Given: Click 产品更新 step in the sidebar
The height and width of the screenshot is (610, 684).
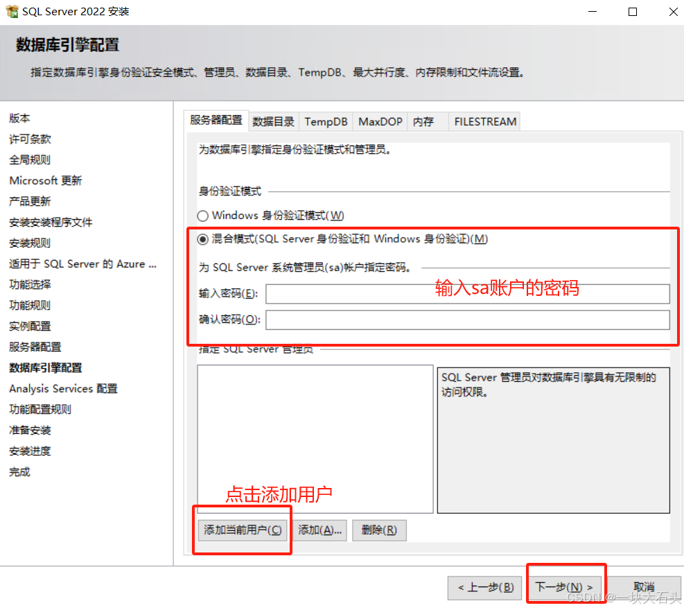Looking at the screenshot, I should [30, 201].
